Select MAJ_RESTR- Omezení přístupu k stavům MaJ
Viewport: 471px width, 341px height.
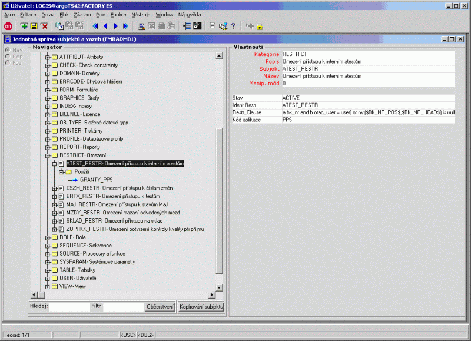point(117,204)
